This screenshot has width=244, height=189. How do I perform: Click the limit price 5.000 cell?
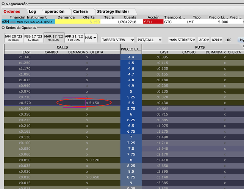(223, 22)
